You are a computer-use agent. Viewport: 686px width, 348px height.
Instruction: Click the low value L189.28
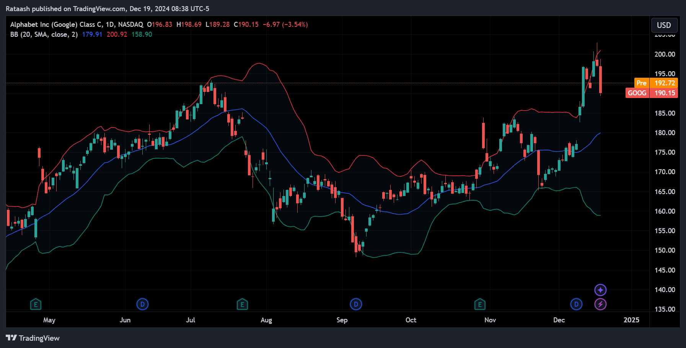pyautogui.click(x=217, y=25)
